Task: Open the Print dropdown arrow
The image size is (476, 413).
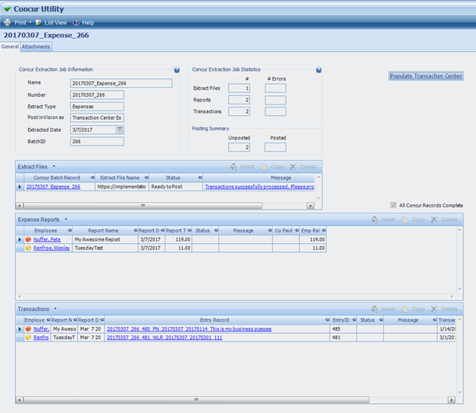Action: coord(30,22)
